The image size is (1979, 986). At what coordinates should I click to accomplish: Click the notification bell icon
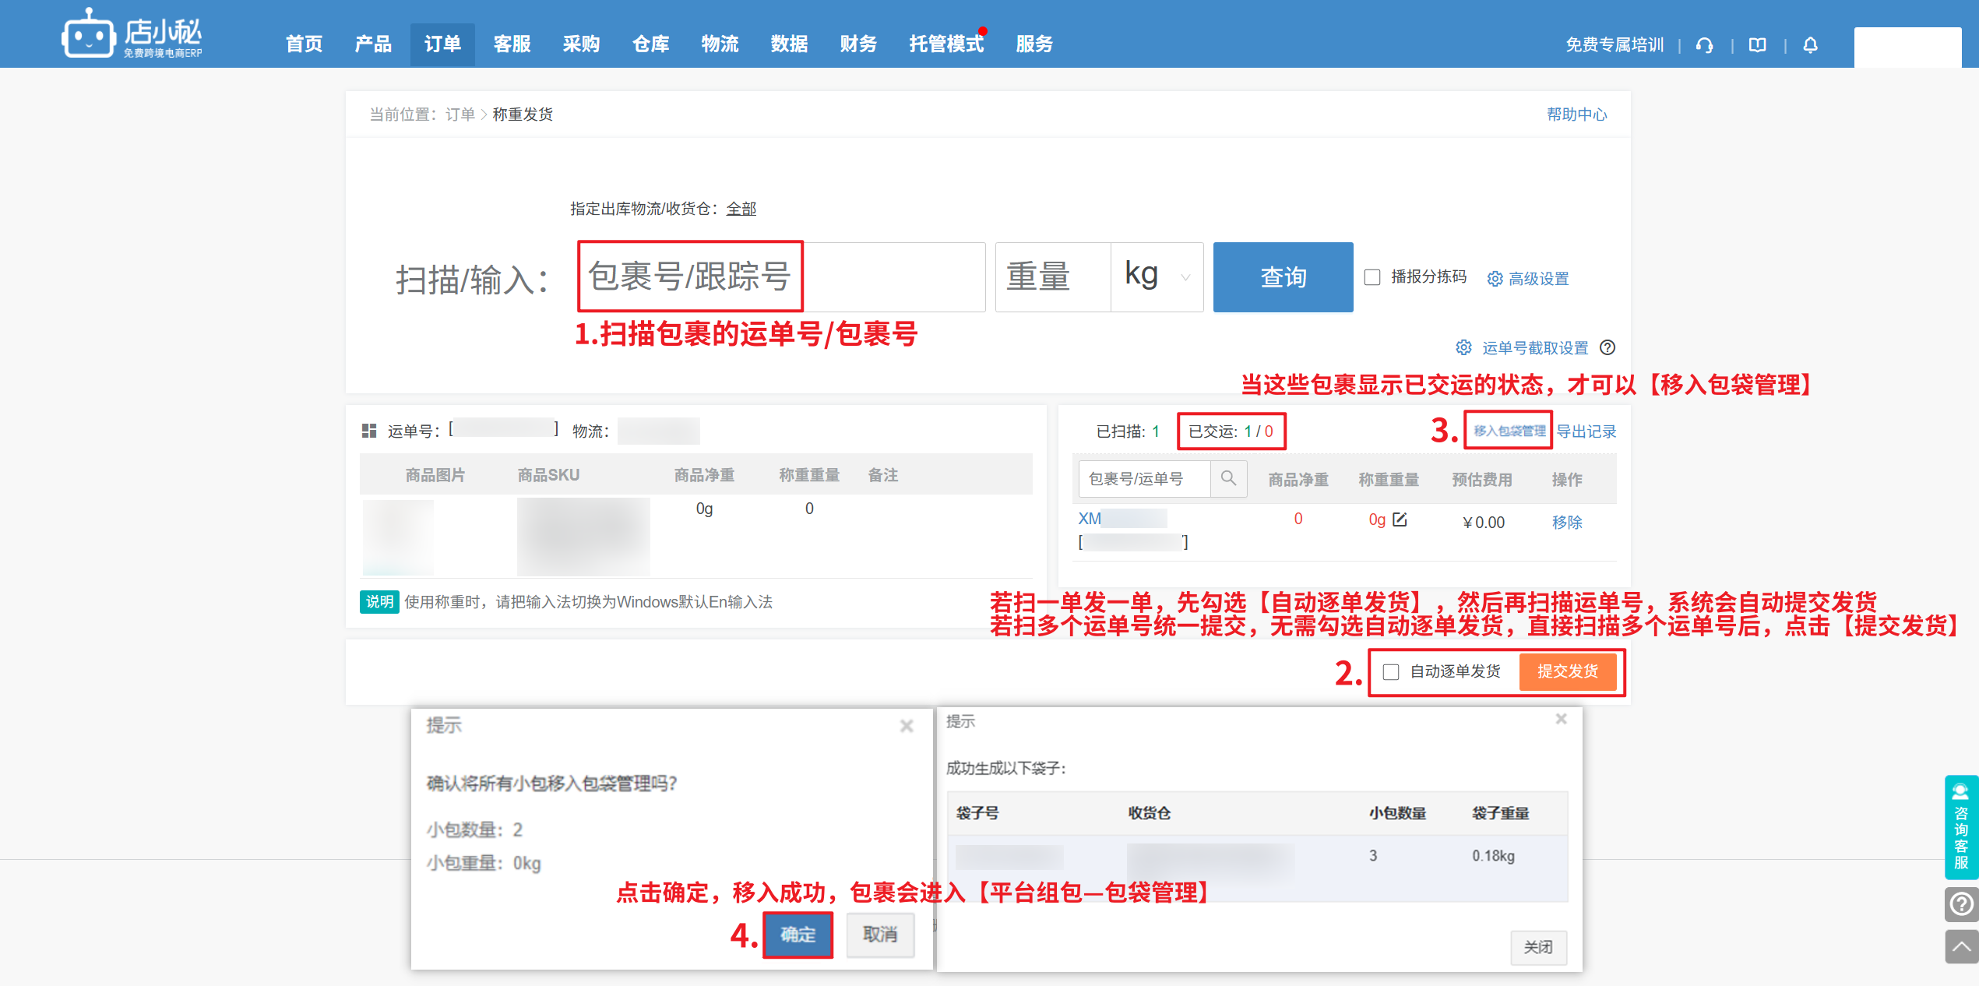pos(1811,45)
